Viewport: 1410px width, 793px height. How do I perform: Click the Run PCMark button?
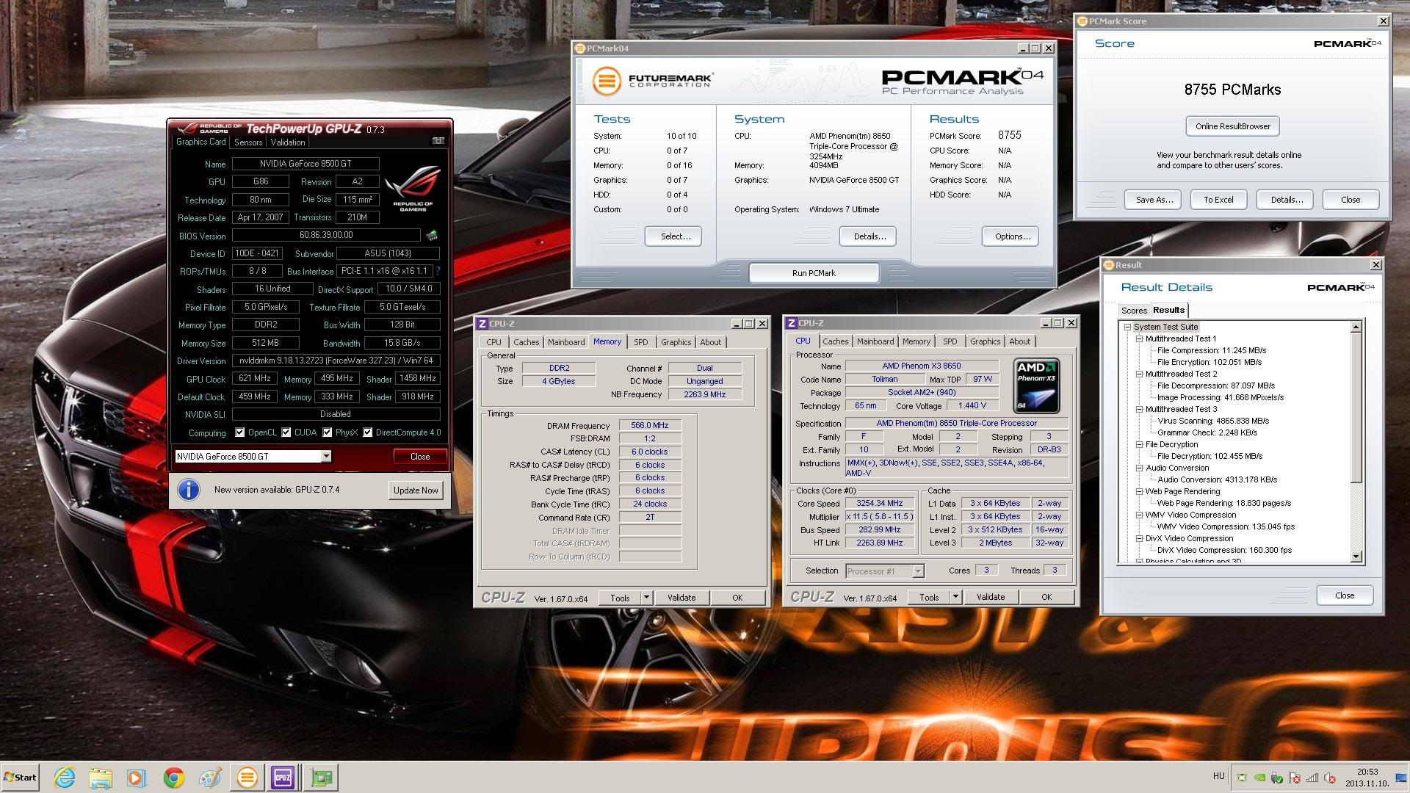click(814, 273)
